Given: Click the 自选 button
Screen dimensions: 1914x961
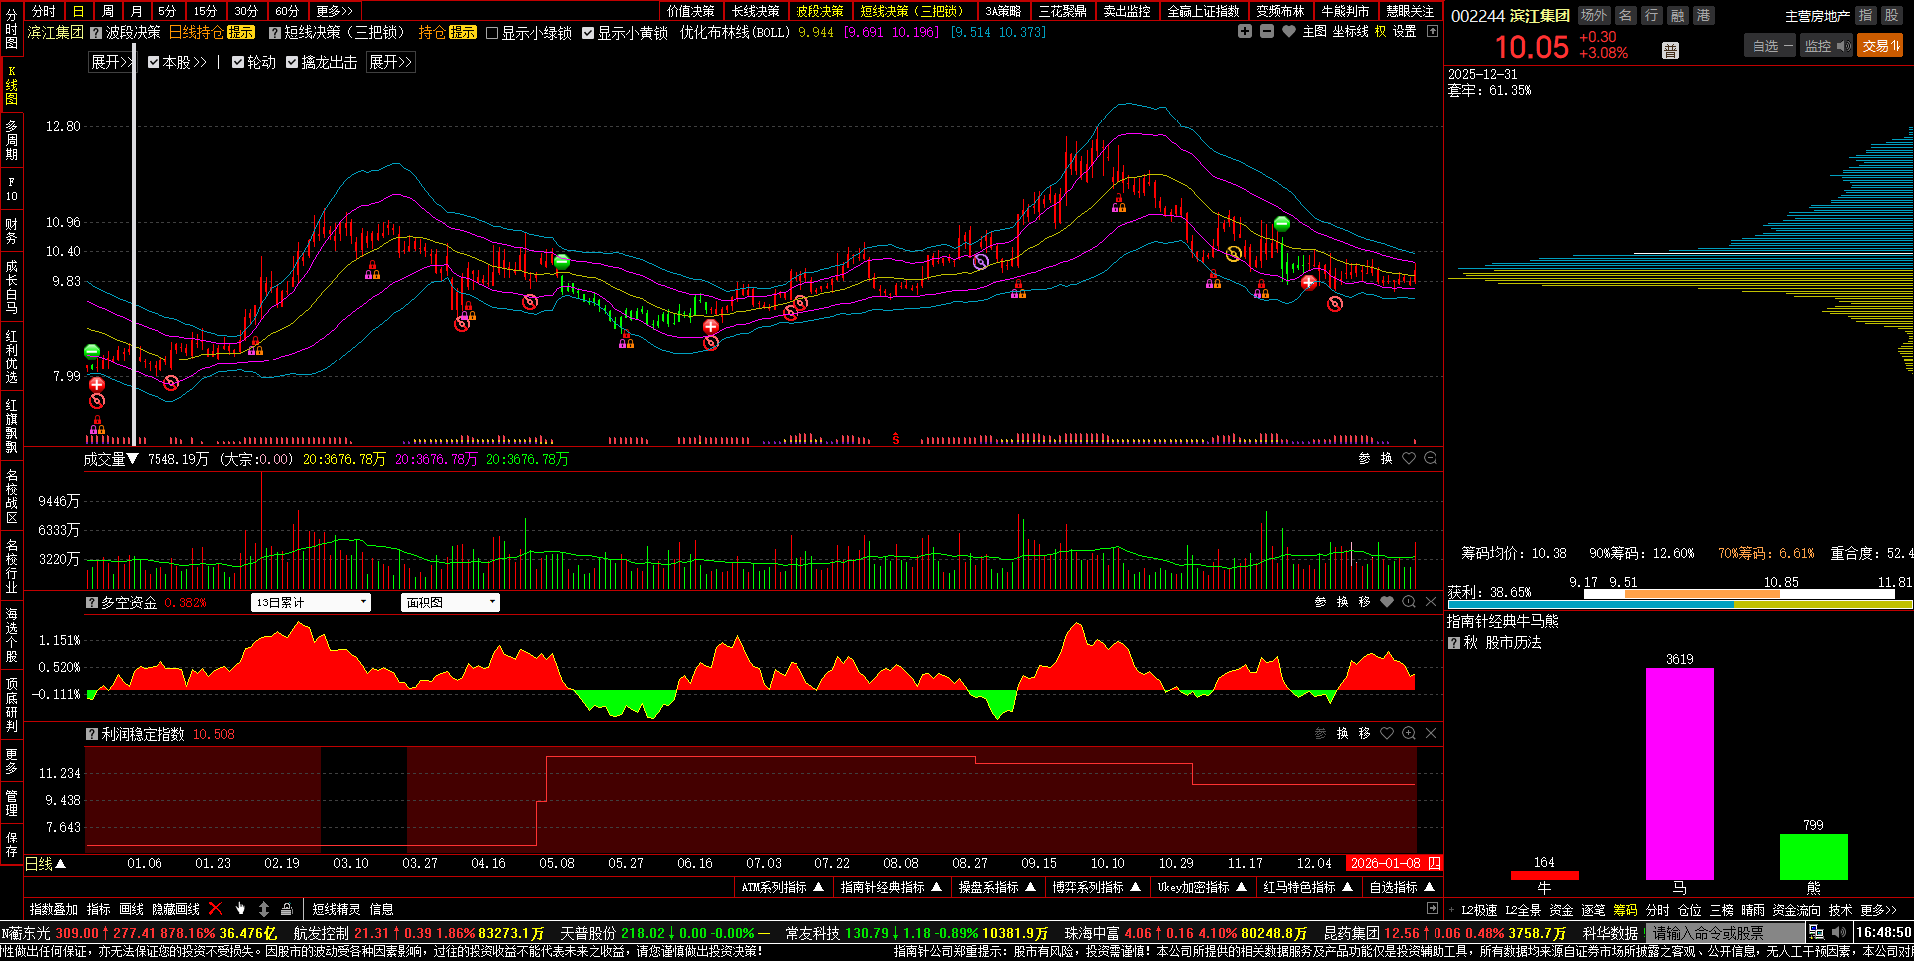Looking at the screenshot, I should coord(1771,46).
